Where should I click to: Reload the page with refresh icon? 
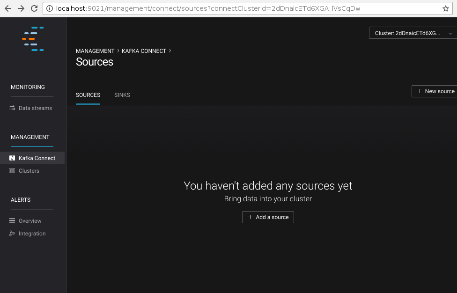pos(34,8)
